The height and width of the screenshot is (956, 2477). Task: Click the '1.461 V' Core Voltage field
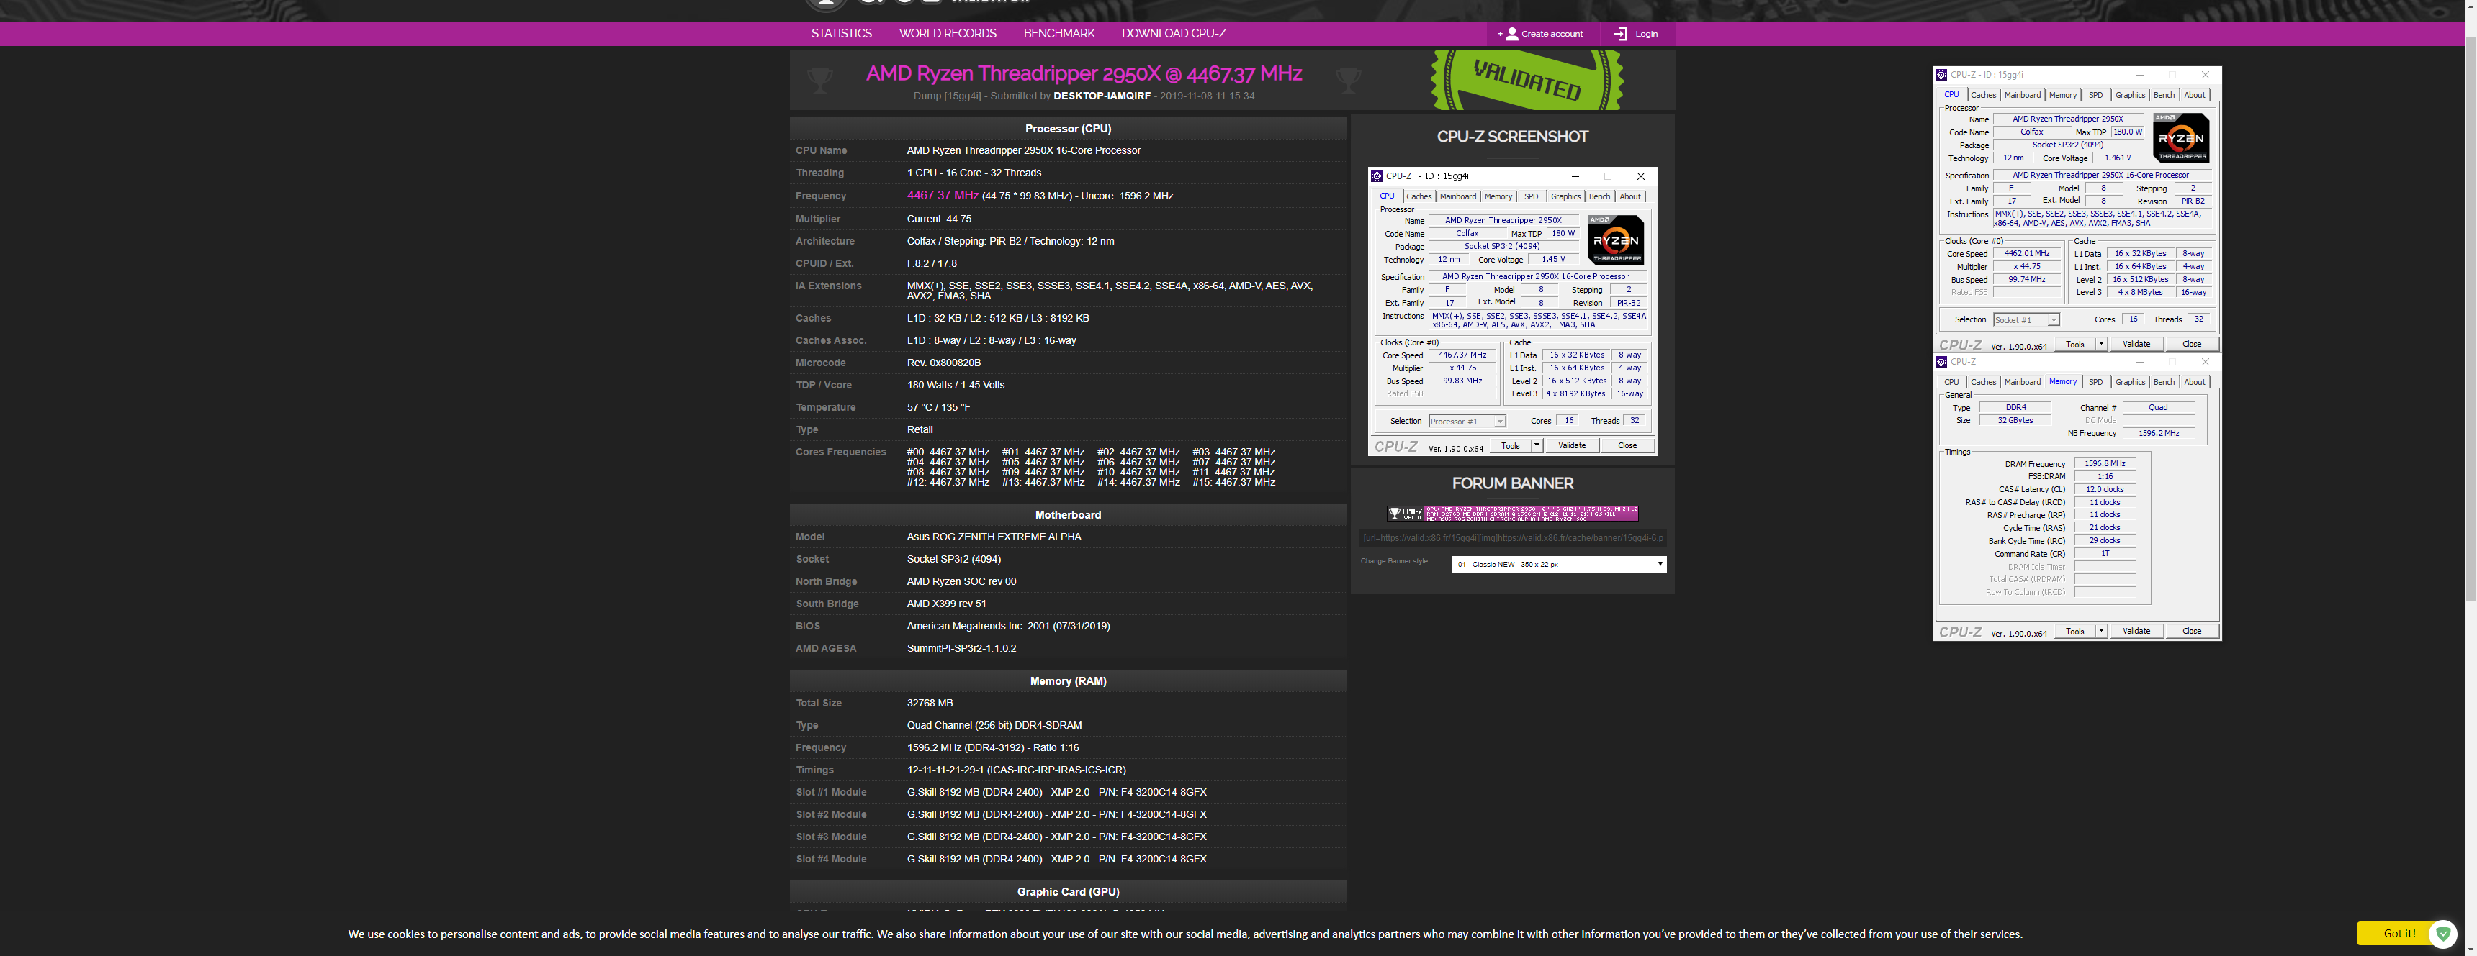point(2118,158)
